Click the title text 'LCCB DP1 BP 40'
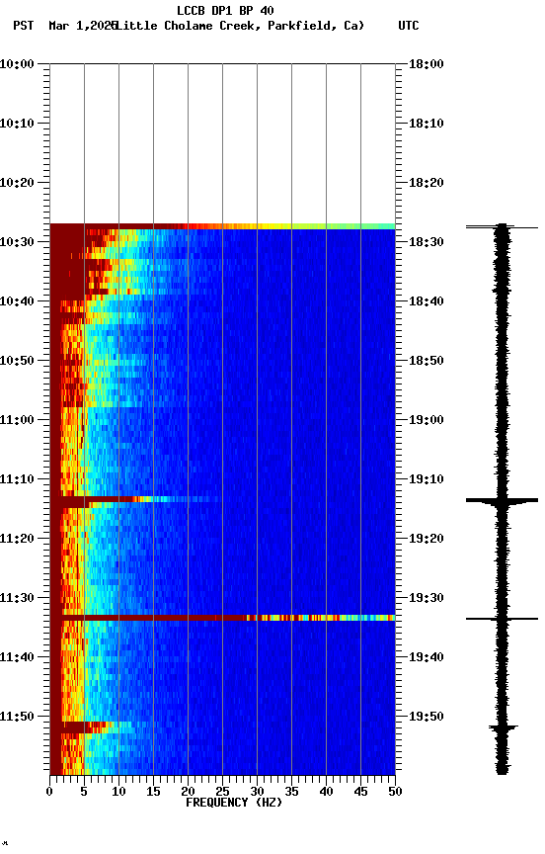 (225, 10)
